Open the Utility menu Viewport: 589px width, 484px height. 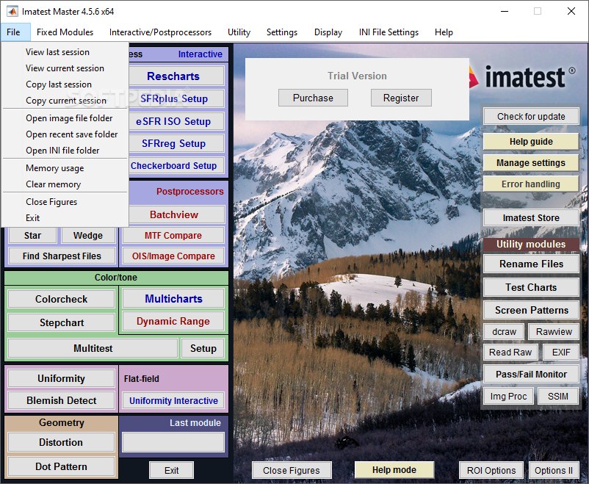tap(239, 32)
